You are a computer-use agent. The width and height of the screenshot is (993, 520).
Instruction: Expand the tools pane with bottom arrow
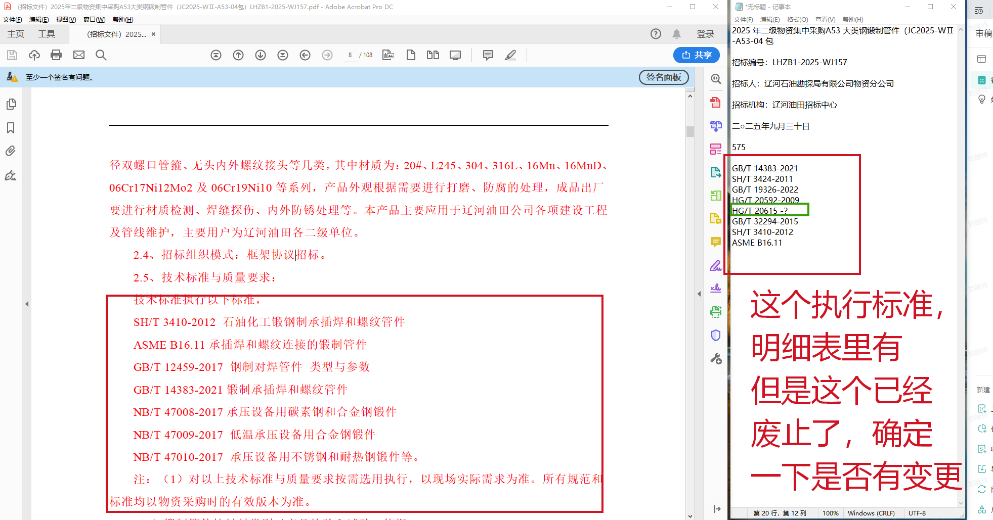point(717,509)
